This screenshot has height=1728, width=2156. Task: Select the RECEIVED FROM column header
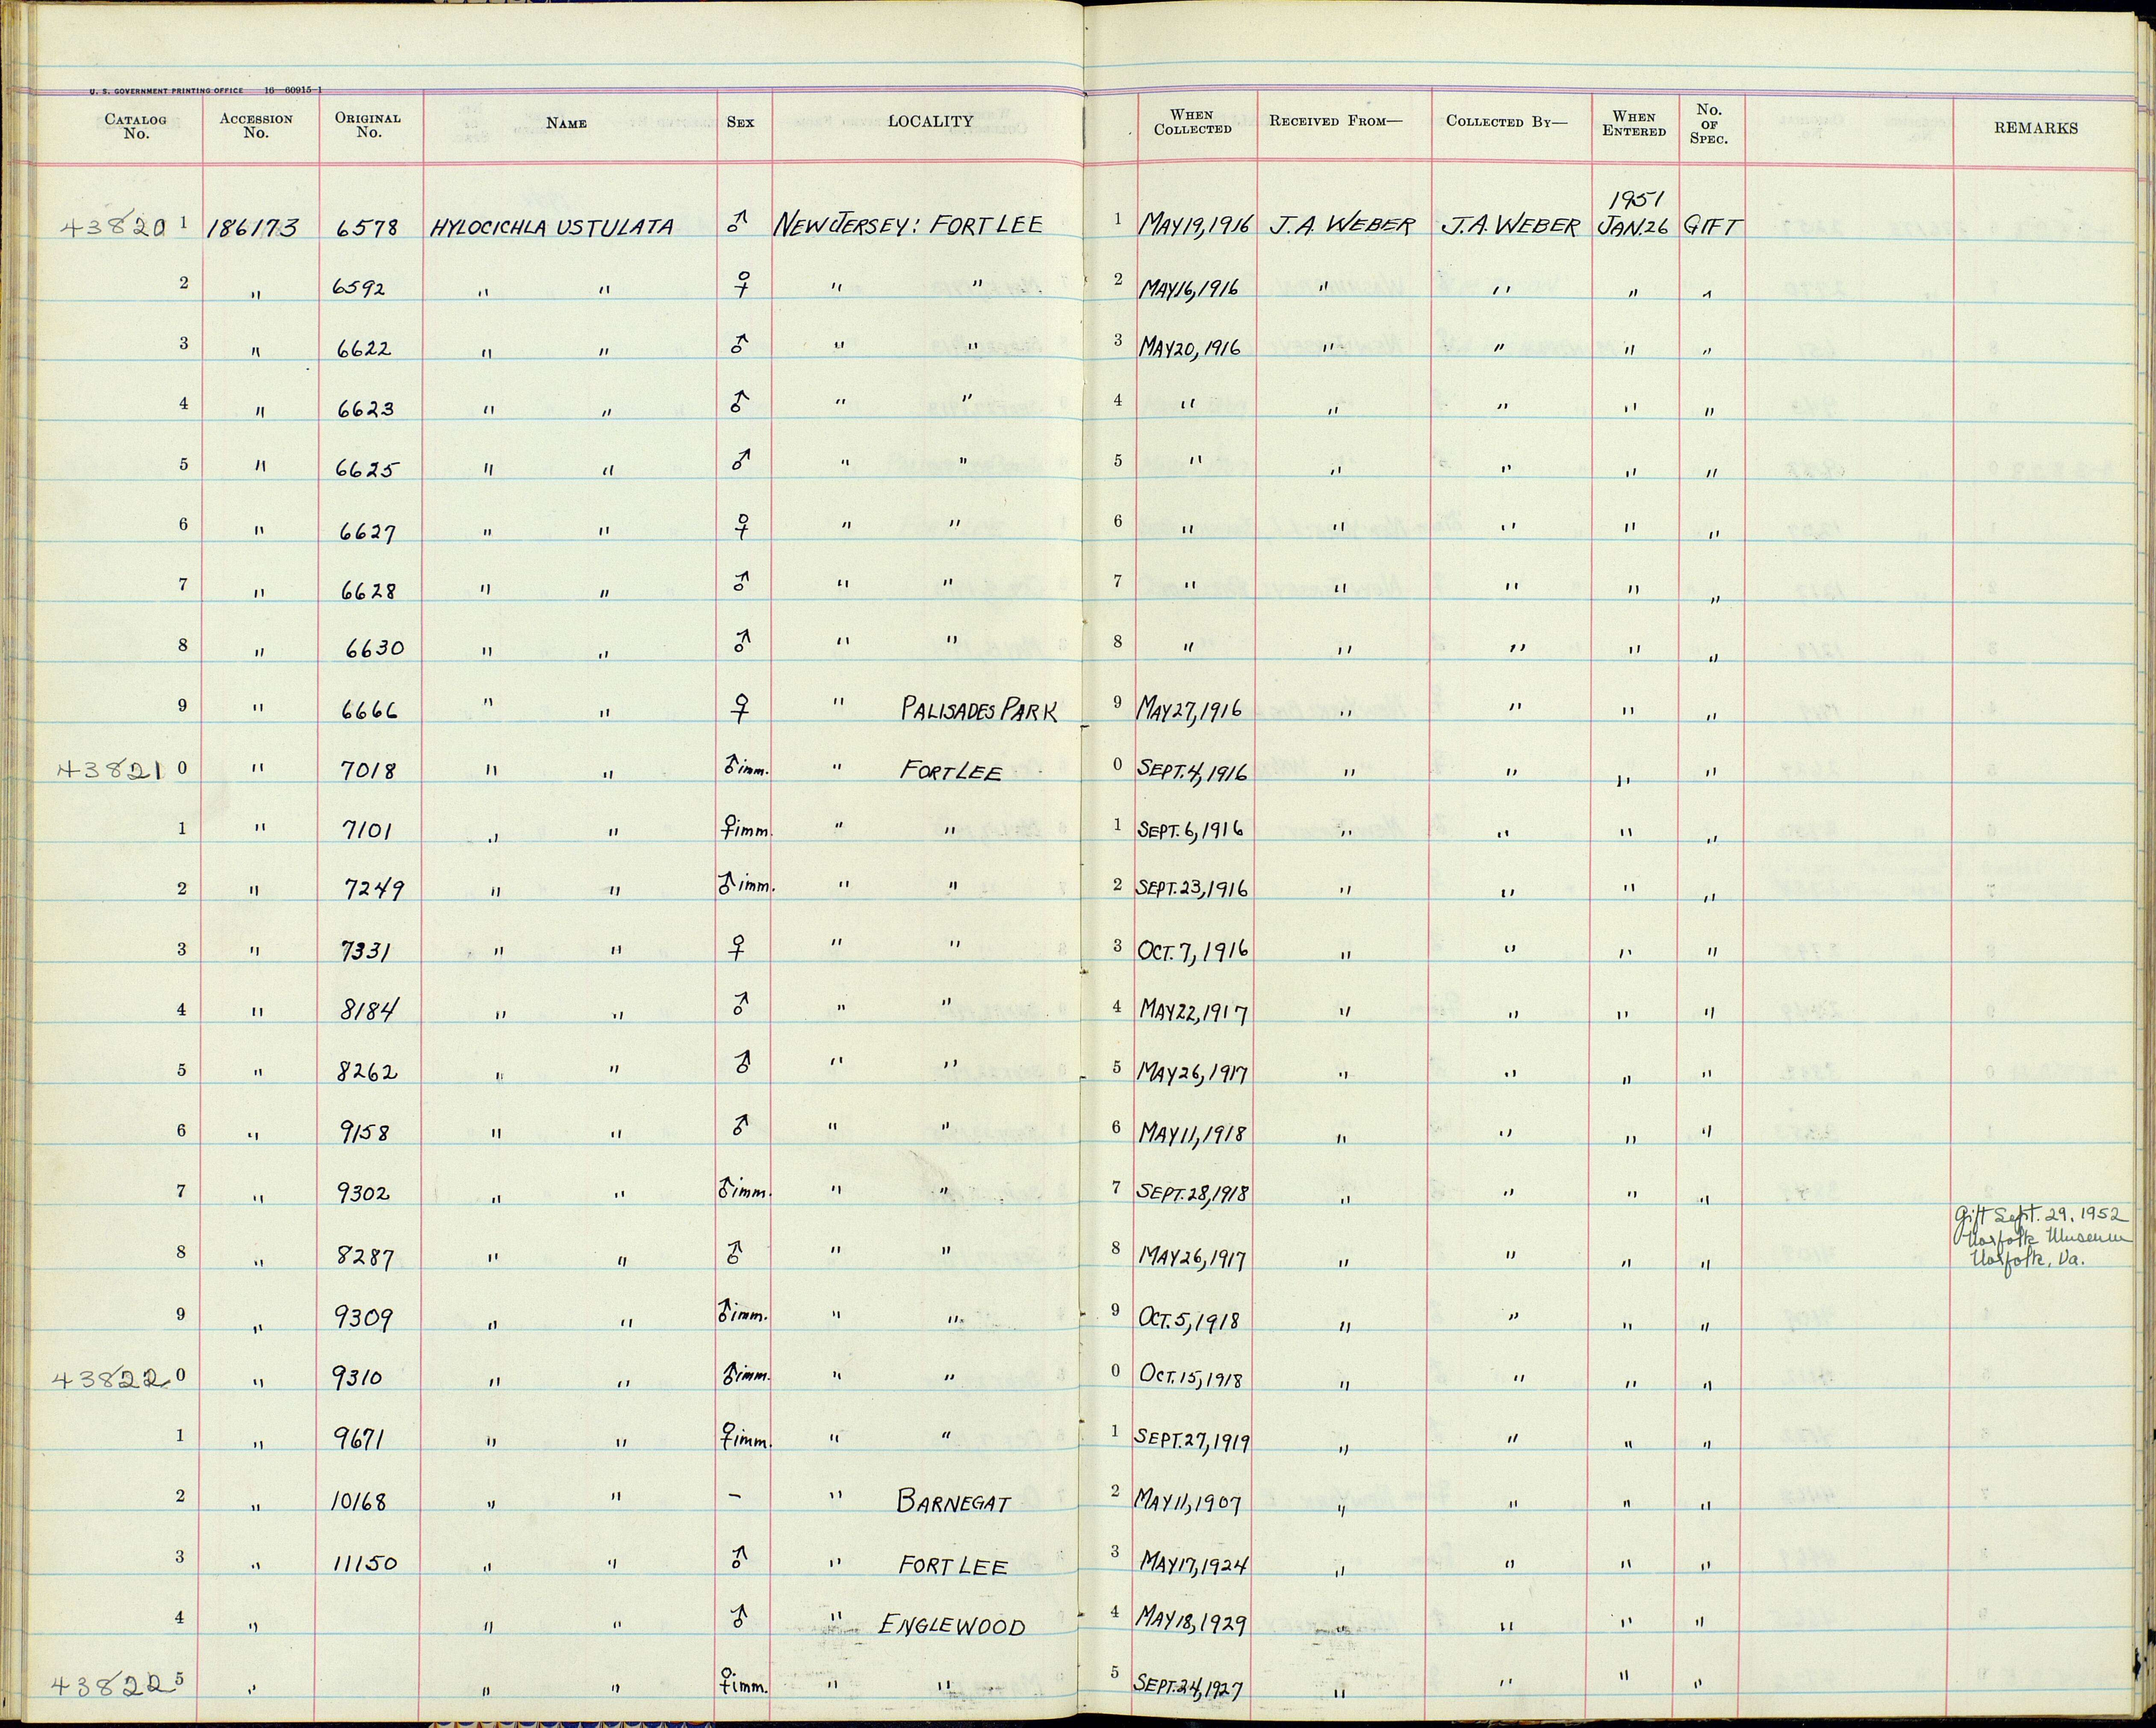click(x=1336, y=121)
